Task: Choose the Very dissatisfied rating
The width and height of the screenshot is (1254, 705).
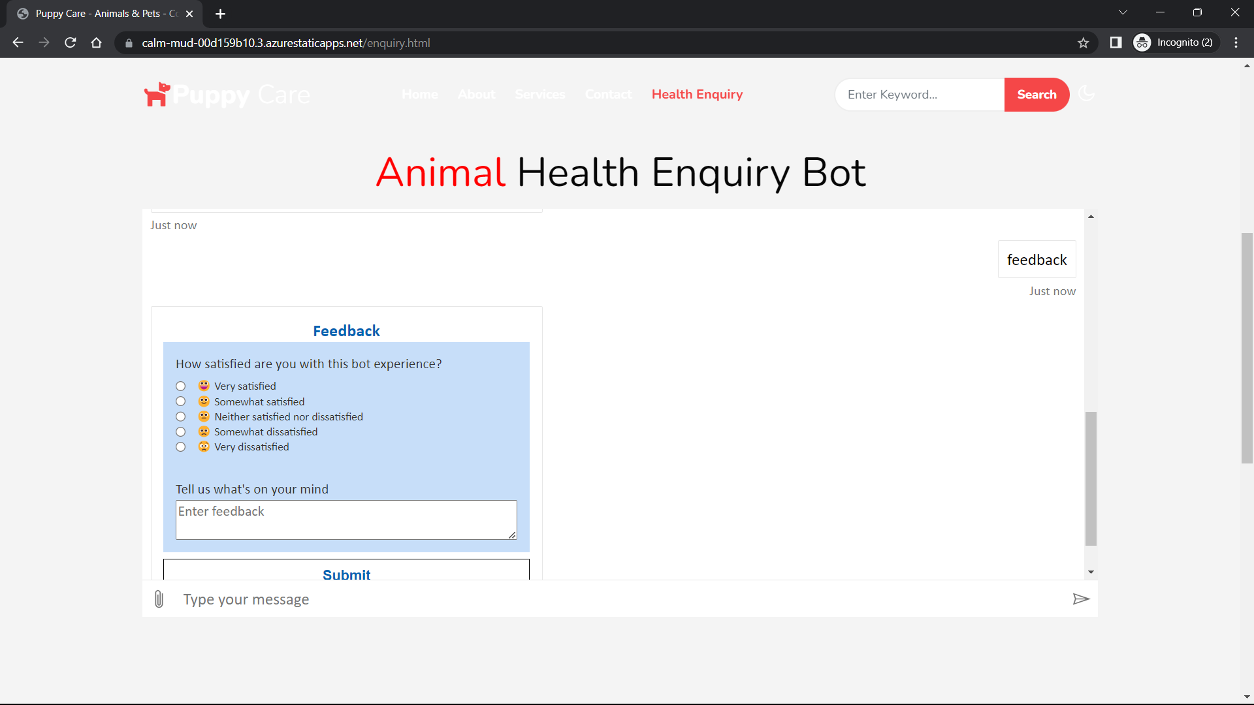Action: point(180,446)
